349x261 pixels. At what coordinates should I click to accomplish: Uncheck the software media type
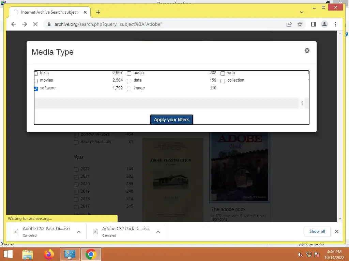(36, 89)
